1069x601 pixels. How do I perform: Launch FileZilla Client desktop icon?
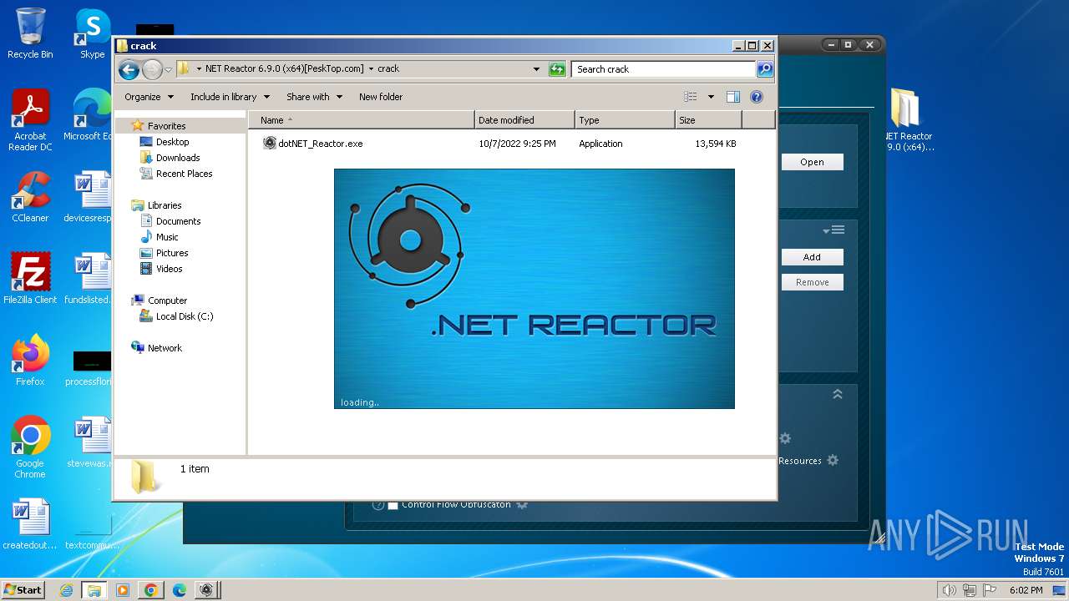pyautogui.click(x=30, y=279)
